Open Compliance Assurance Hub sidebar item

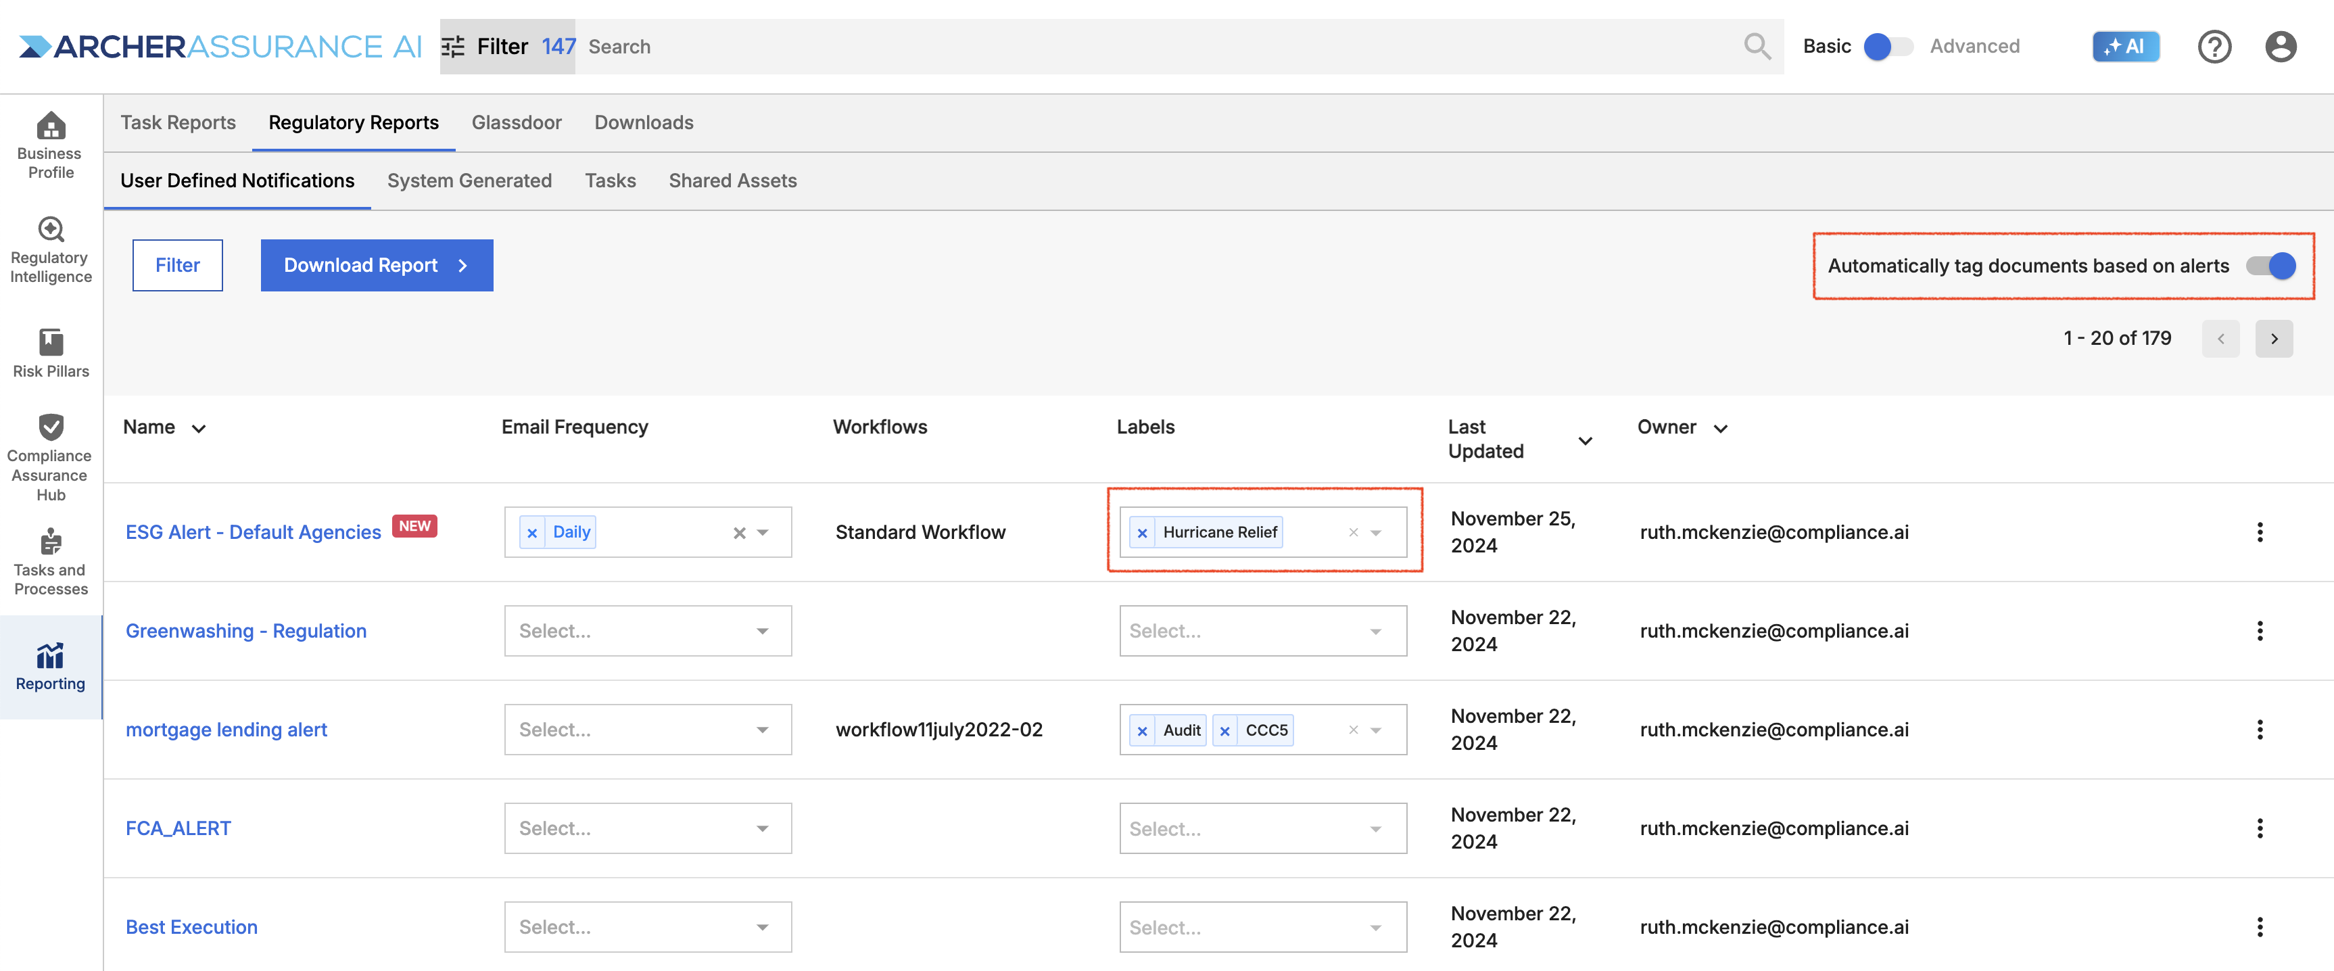click(x=51, y=457)
